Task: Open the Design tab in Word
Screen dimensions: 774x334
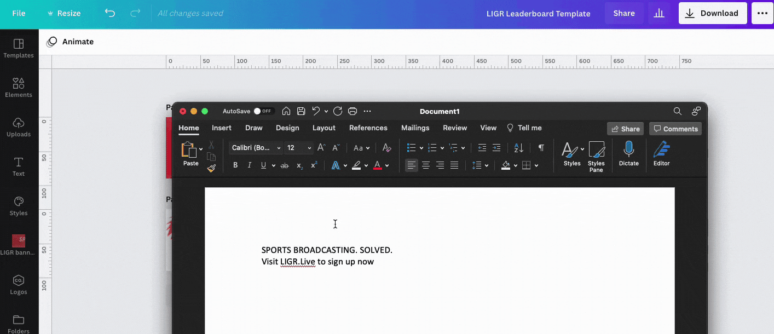Action: [287, 128]
